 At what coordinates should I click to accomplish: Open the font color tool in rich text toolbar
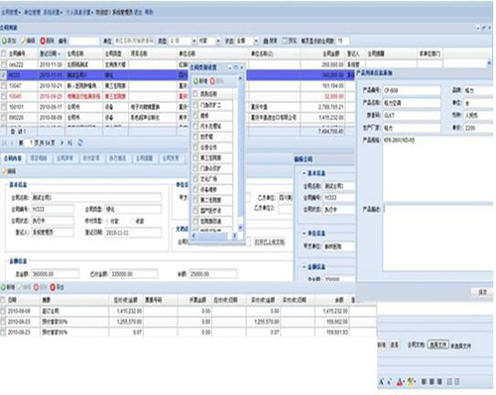coord(400,382)
